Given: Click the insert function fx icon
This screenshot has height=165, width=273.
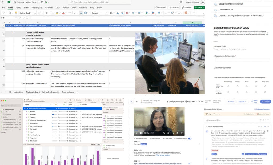Looking at the screenshot, I should 27,18.
